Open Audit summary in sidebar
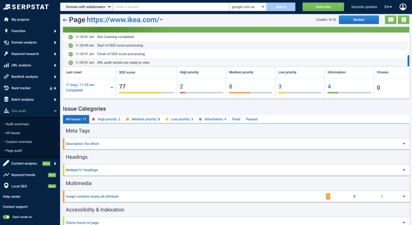 (x=17, y=124)
